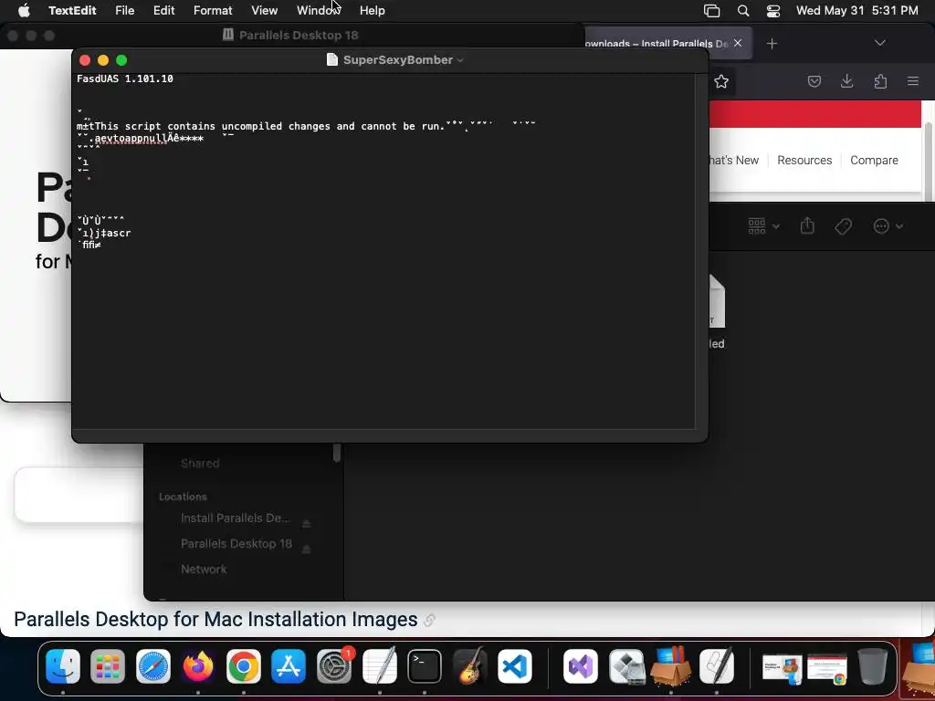Open a new Firefox tab
935x701 pixels.
coord(772,43)
